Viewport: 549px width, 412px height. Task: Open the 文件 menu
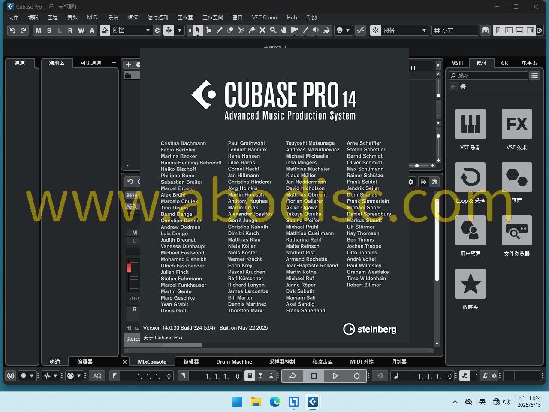point(13,18)
